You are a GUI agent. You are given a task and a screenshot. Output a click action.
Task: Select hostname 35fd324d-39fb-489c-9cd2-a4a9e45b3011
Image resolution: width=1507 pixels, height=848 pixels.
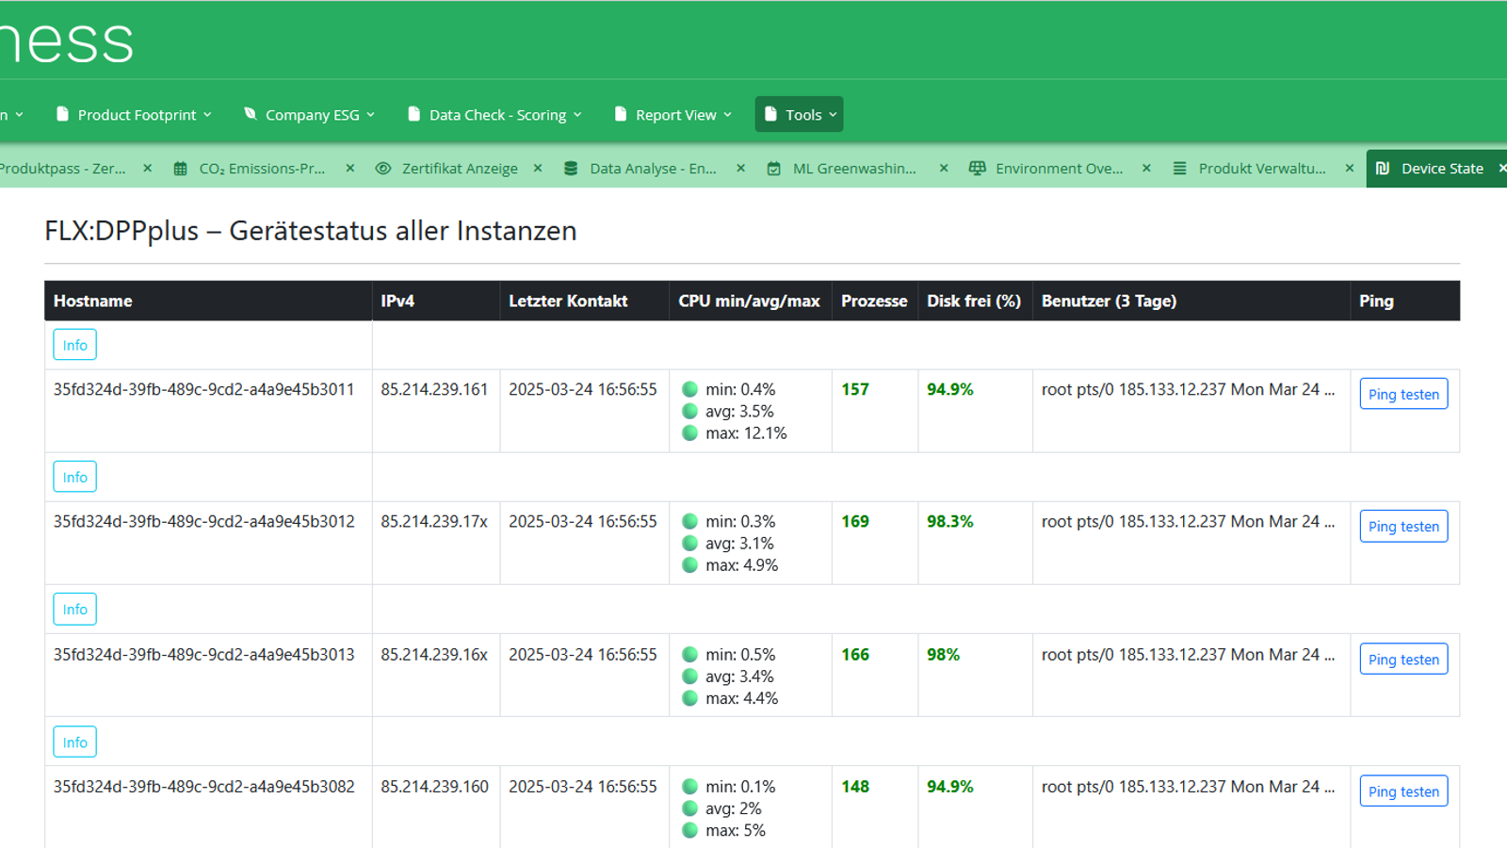[x=203, y=389]
